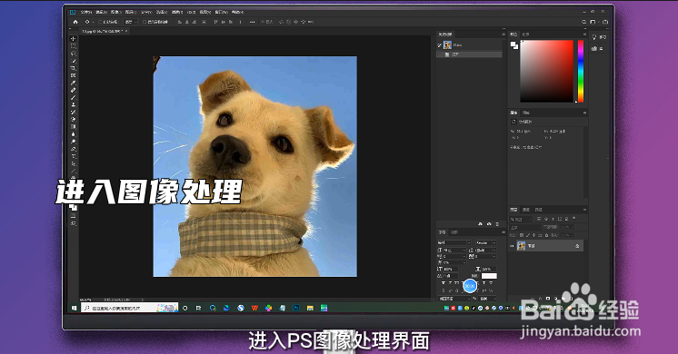Open the Image menu
Viewport: 678px width, 354px height.
[115, 12]
